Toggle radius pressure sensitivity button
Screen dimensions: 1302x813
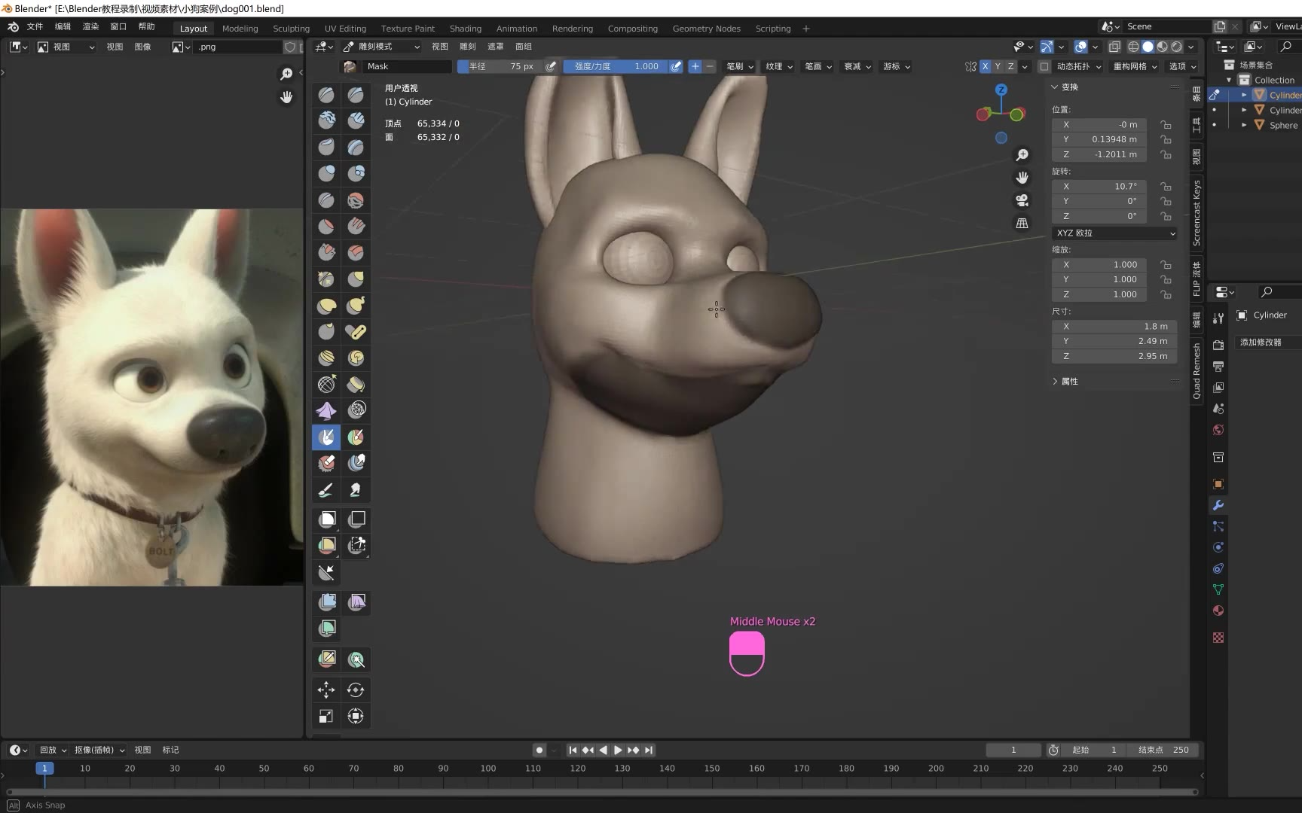coord(551,66)
